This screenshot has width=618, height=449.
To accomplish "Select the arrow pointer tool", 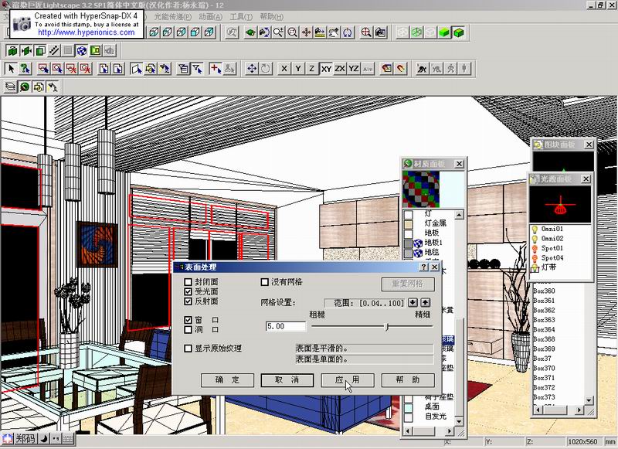I will point(11,69).
